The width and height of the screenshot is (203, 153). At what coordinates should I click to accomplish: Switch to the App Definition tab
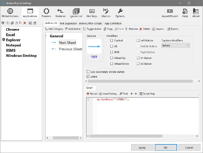pos(113,23)
